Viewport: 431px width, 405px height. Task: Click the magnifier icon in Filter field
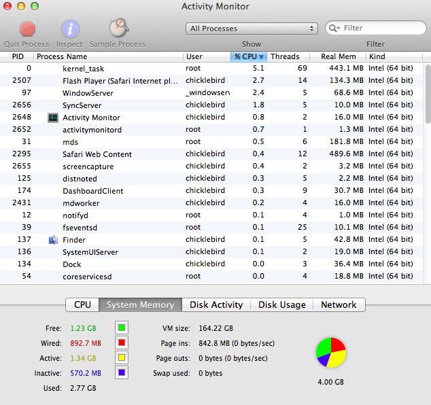coord(334,28)
